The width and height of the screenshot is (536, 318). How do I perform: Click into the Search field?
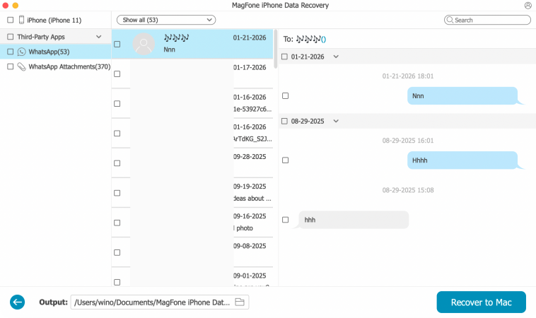tap(487, 20)
